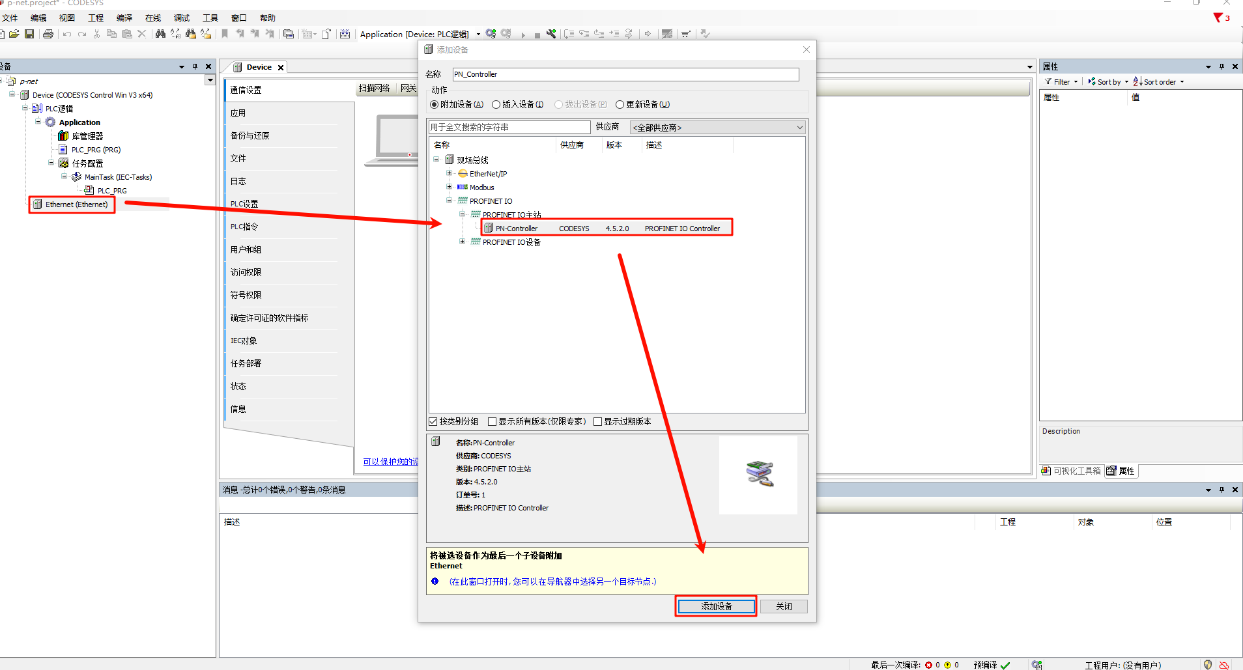
Task: Click the Print toolbar icon
Action: [48, 34]
